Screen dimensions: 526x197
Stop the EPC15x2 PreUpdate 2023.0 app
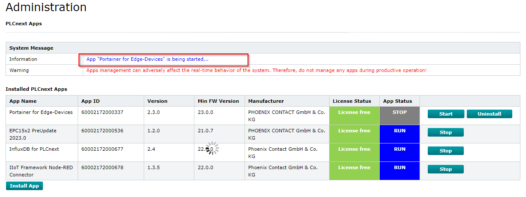[x=446, y=132]
